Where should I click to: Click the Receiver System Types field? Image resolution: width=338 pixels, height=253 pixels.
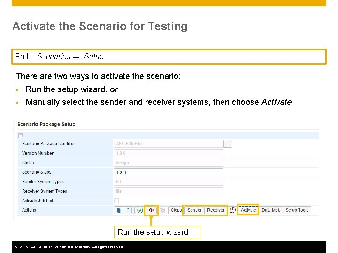pos(169,191)
